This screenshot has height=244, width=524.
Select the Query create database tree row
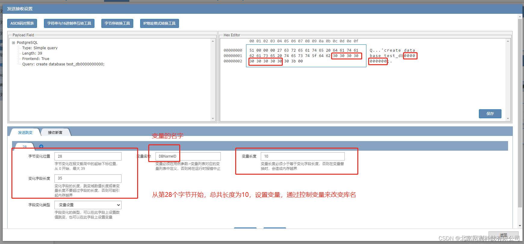tap(63, 64)
